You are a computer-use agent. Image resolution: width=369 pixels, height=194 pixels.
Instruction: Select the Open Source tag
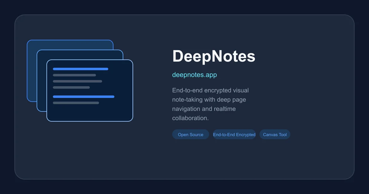coord(191,135)
